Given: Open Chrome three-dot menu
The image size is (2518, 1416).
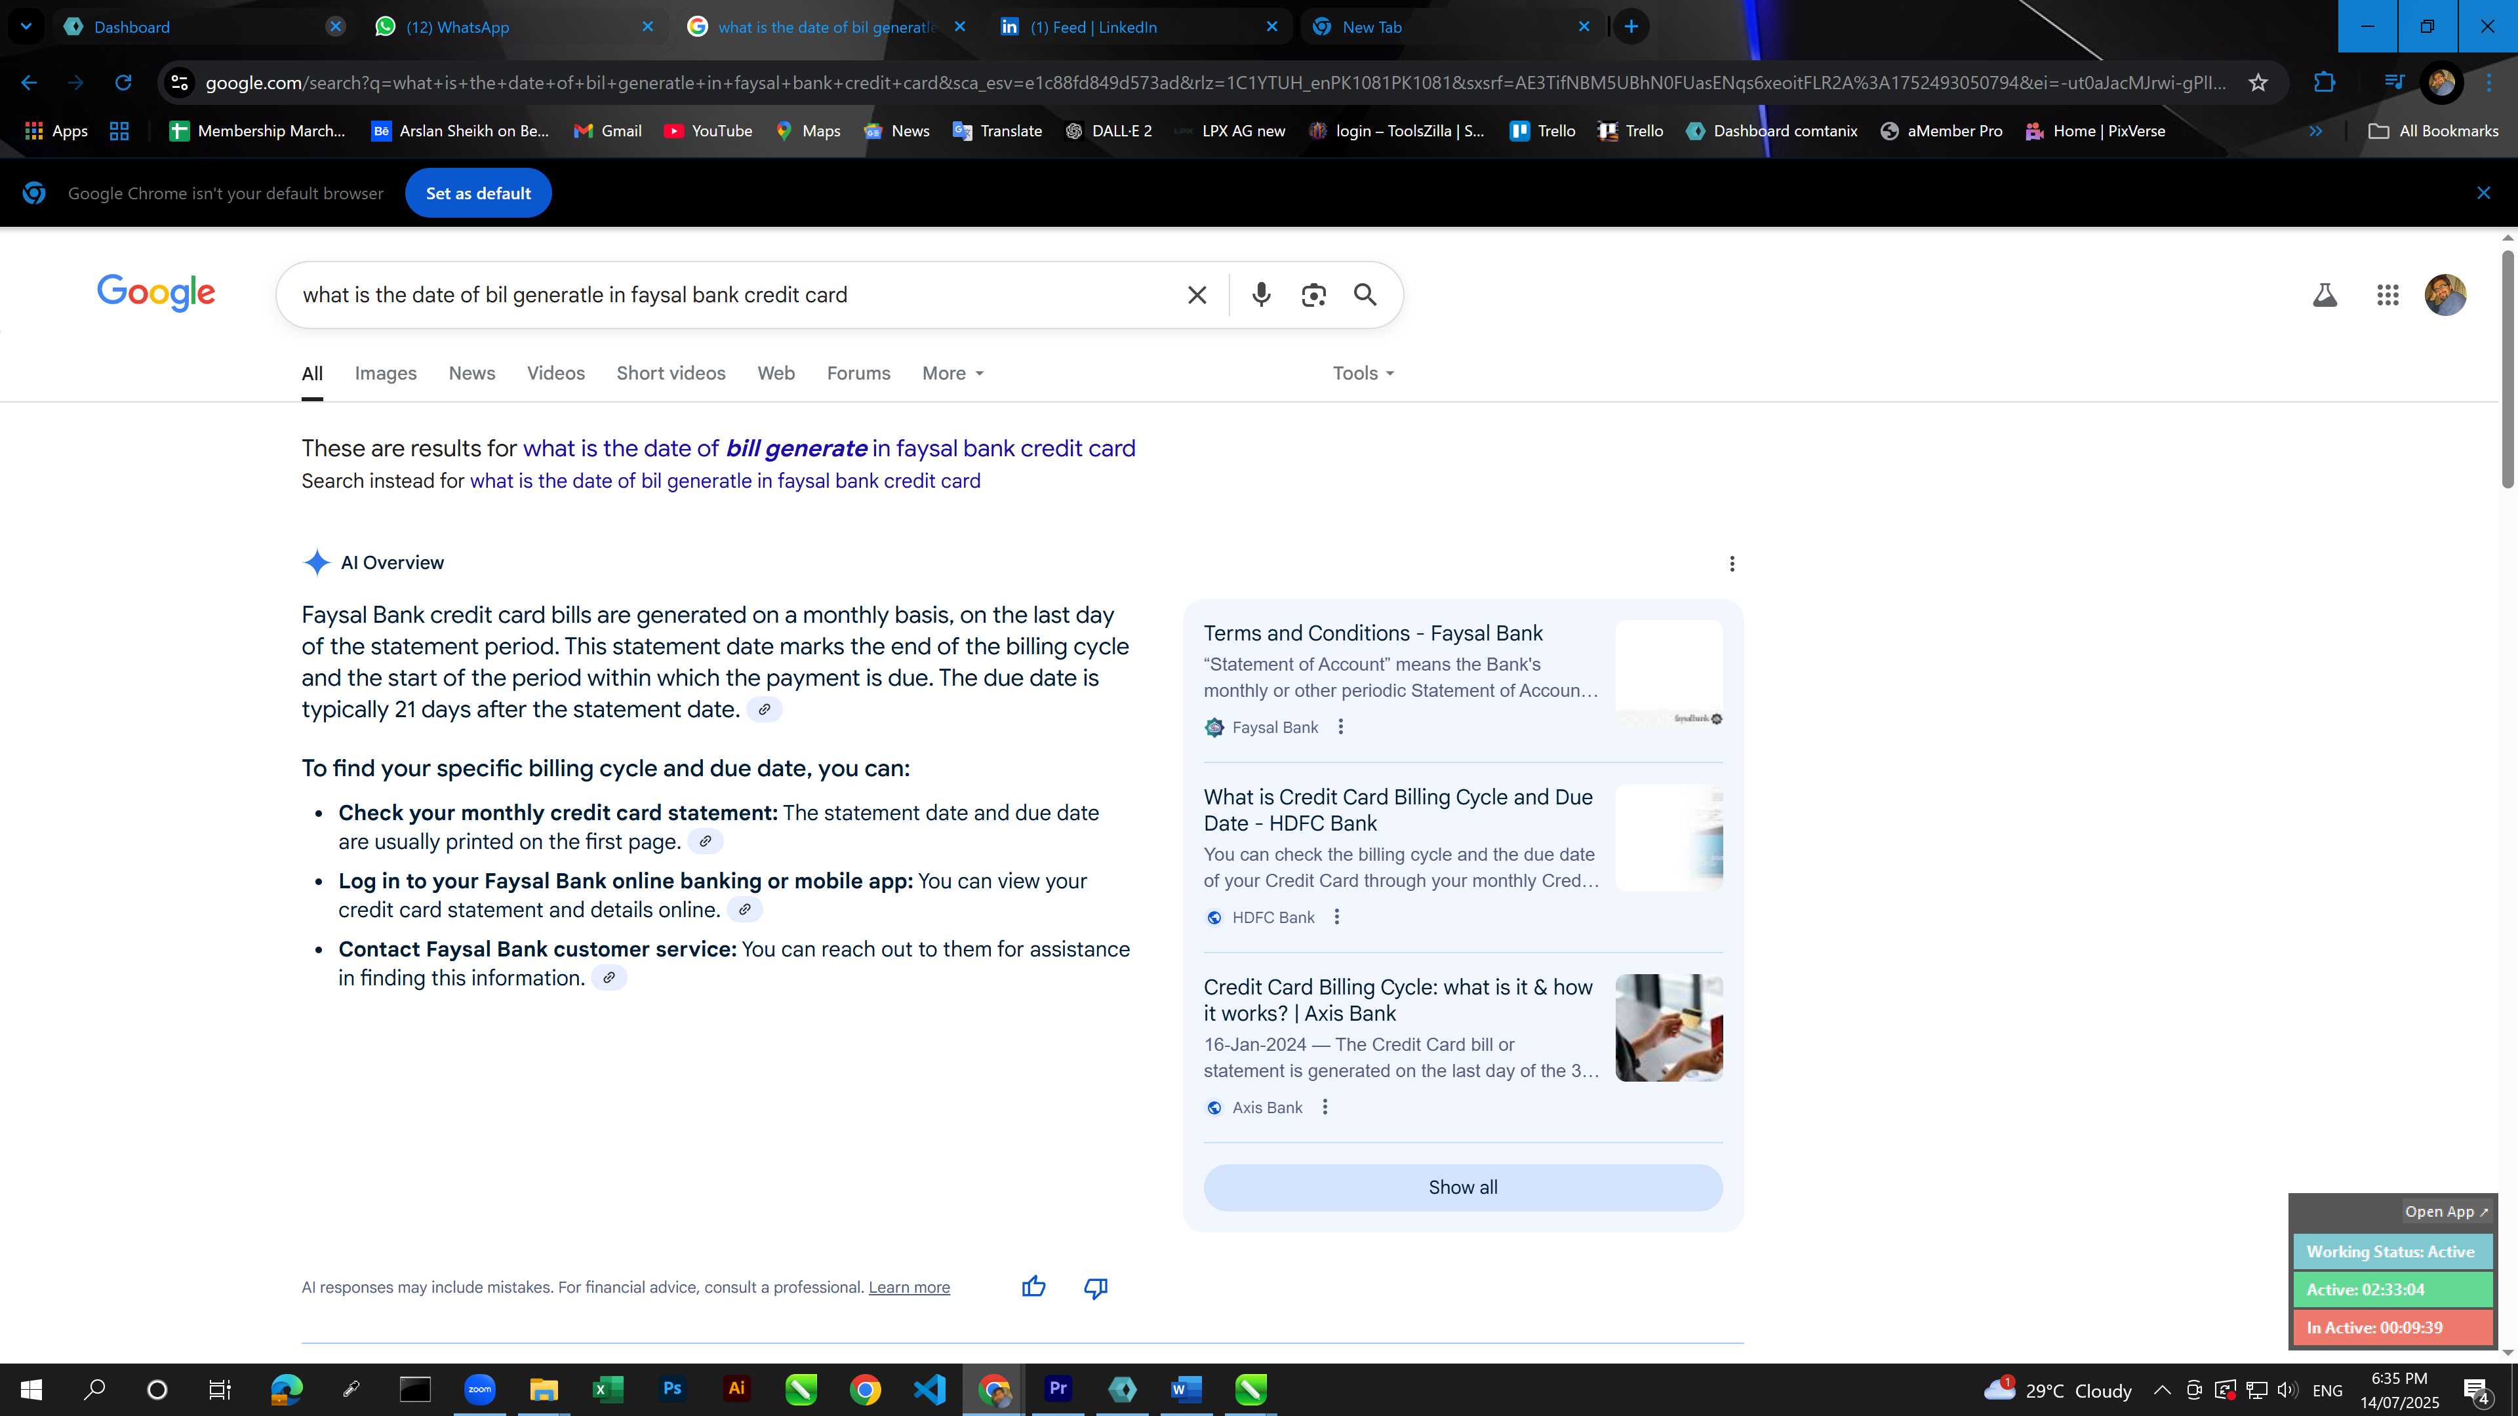Looking at the screenshot, I should [x=2488, y=82].
